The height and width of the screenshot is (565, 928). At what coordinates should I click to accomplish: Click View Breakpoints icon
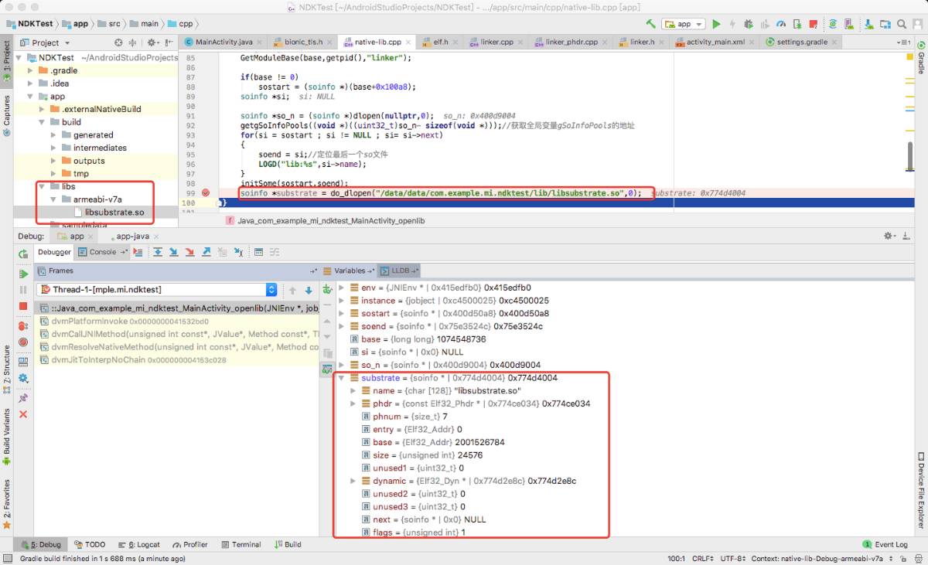click(x=23, y=326)
